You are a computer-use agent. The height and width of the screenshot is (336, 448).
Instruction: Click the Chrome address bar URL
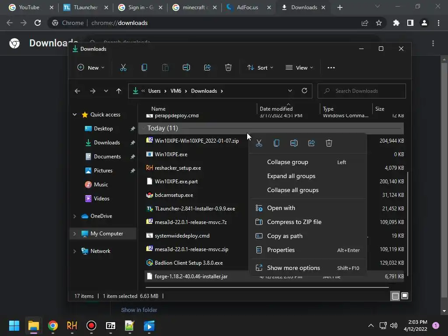point(119,23)
